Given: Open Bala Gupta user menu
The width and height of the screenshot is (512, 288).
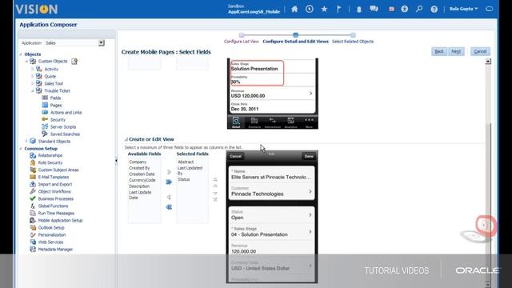Looking at the screenshot, I should tap(463, 9).
